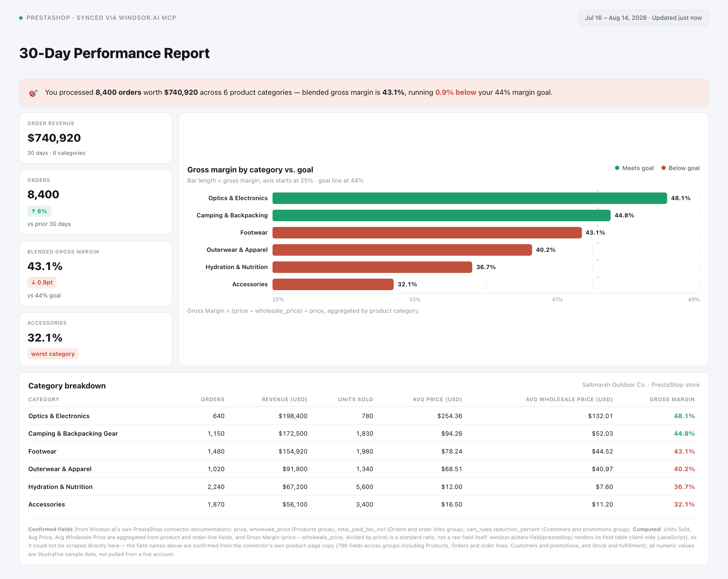Click the $154,920 revenue cell

(x=293, y=451)
